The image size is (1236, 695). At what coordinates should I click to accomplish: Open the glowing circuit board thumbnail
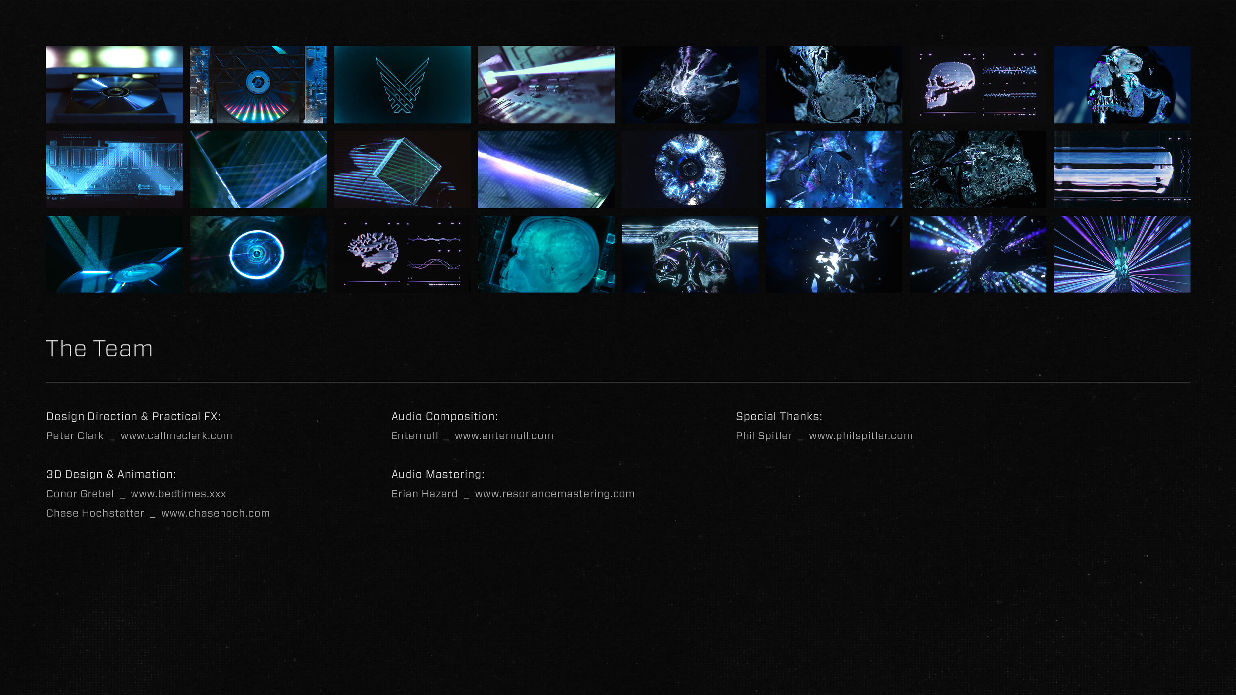tap(114, 169)
